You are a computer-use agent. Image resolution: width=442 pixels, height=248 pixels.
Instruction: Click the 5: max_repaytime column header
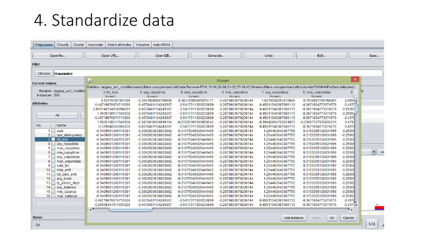[194, 94]
